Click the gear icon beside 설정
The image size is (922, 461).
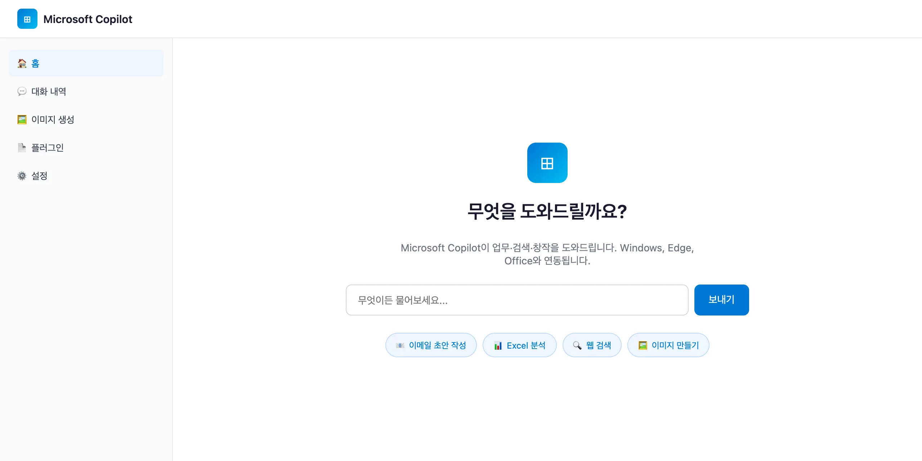(x=22, y=176)
